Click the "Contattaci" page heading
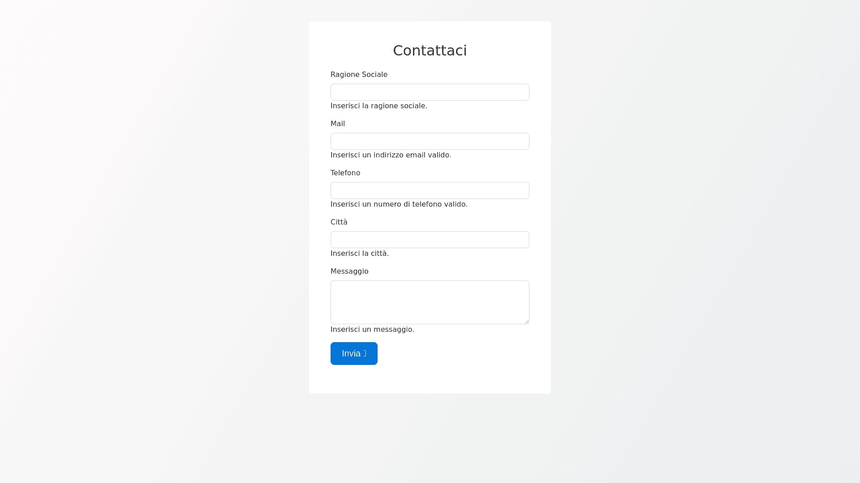This screenshot has height=483, width=860. 430,51
